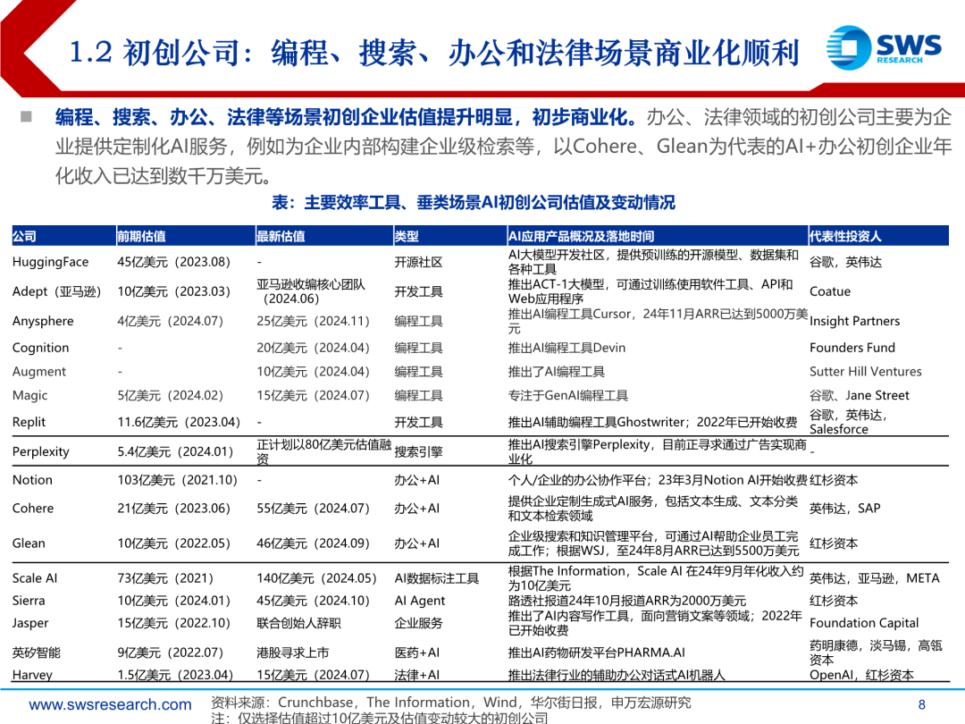Click the 'Insight Partners' investor cell
Viewport: 965px width, 724px height.
tap(854, 321)
